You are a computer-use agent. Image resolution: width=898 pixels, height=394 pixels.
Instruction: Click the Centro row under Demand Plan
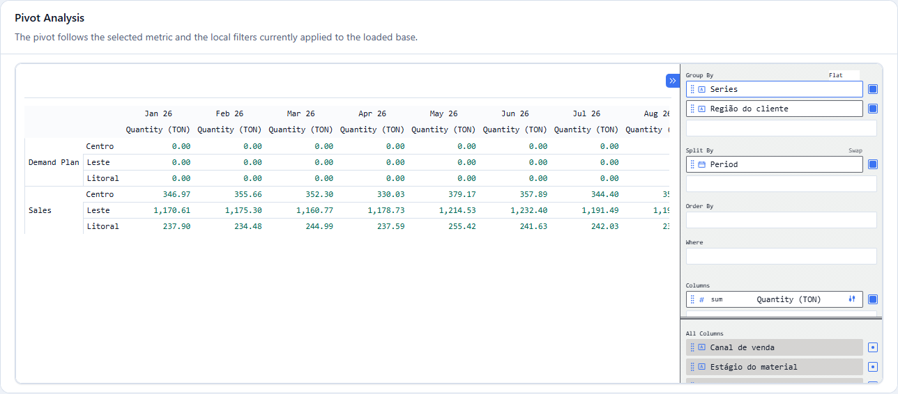[x=100, y=146]
